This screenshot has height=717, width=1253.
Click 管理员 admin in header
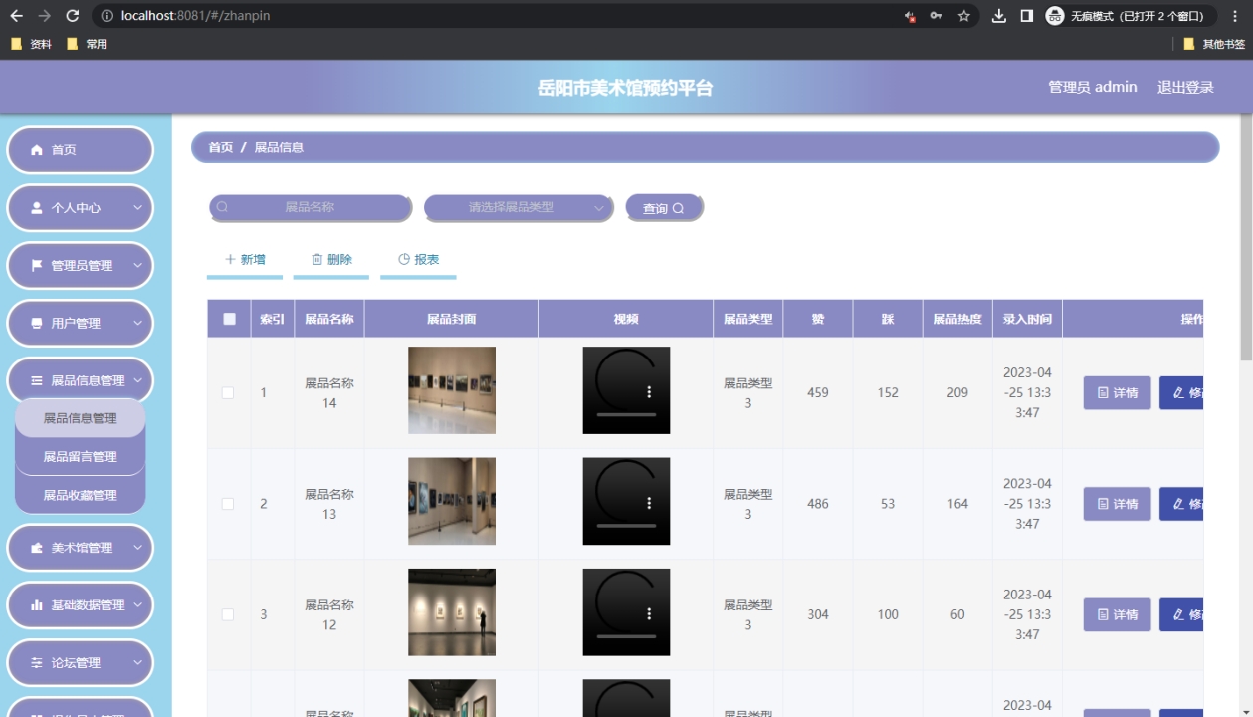[1092, 87]
